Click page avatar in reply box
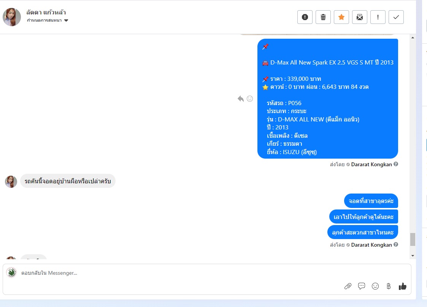 click(x=11, y=272)
